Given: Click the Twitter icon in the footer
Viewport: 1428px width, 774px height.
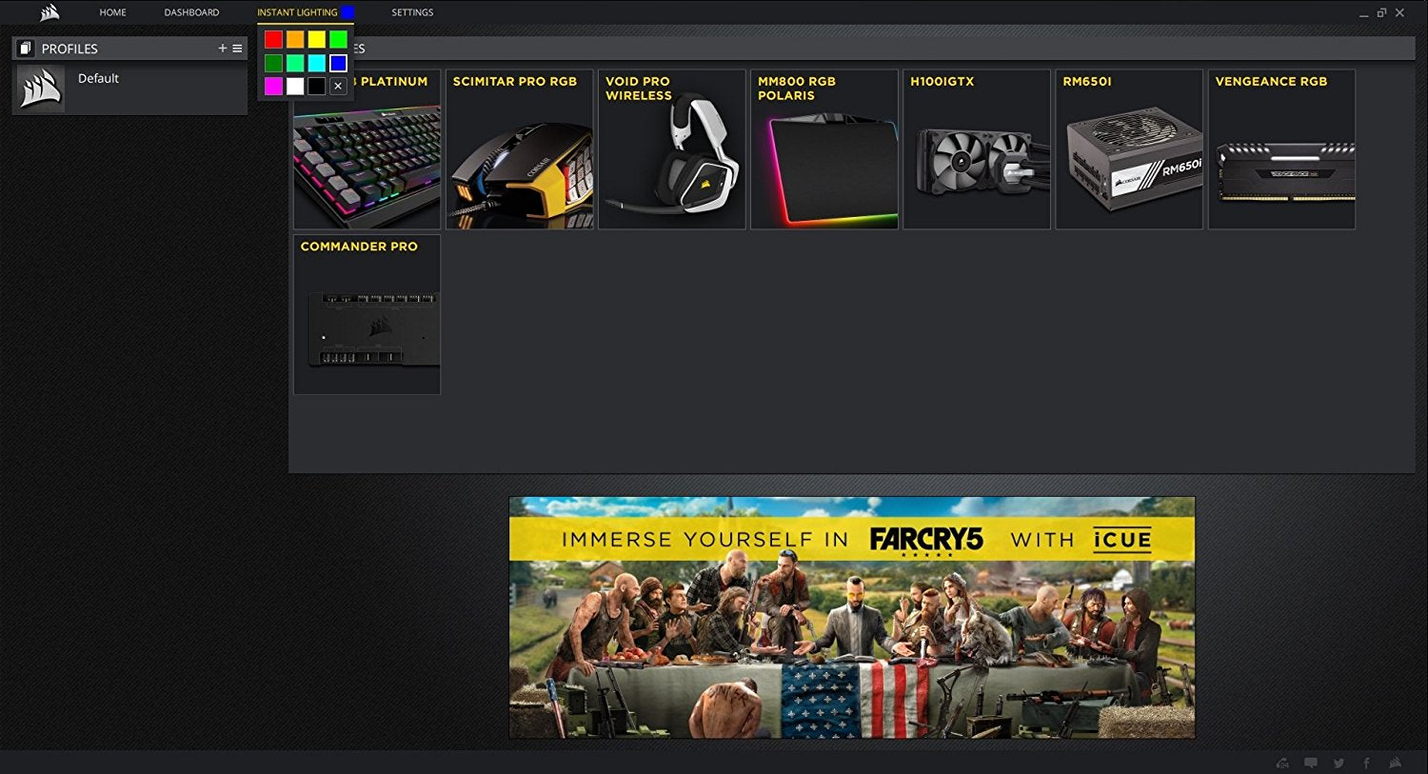Looking at the screenshot, I should (x=1339, y=763).
